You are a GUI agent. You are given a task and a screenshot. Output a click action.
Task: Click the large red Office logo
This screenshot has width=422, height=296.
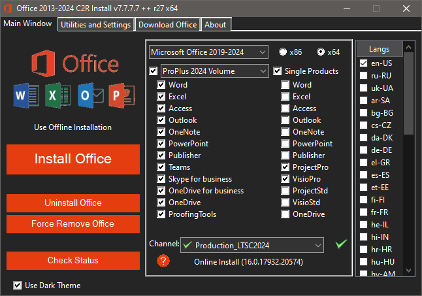pos(44,64)
